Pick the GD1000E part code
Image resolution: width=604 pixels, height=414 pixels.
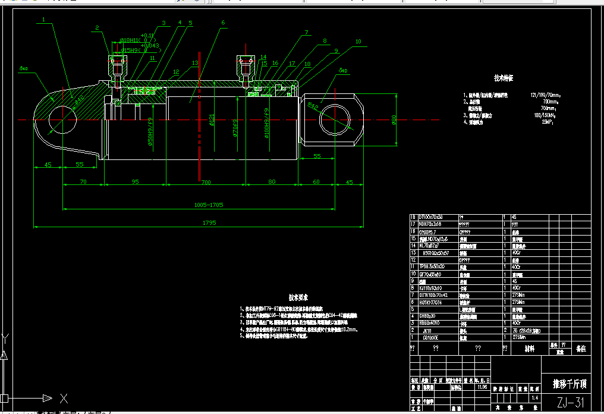(x=430, y=338)
